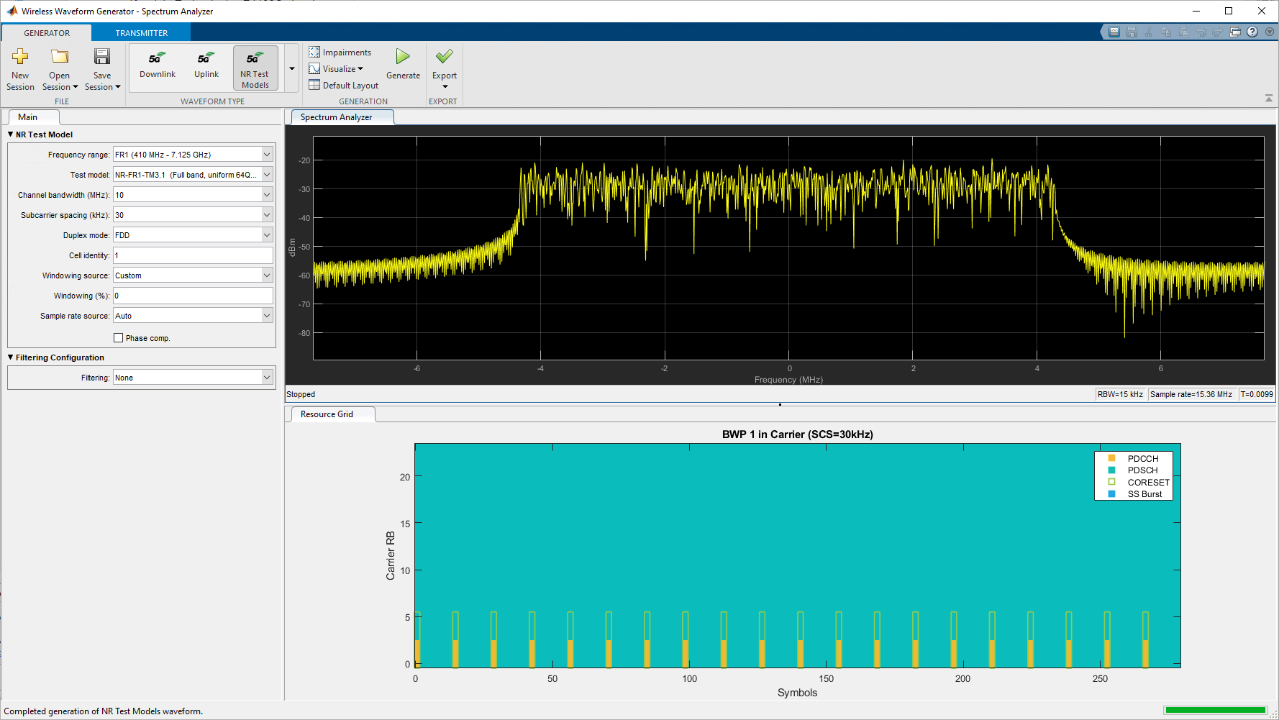Enable the Phase comp. checkbox
Viewport: 1279px width, 720px height.
pos(119,338)
